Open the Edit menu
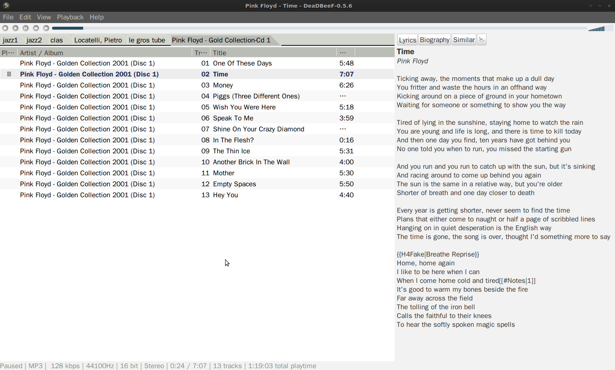 coord(25,17)
